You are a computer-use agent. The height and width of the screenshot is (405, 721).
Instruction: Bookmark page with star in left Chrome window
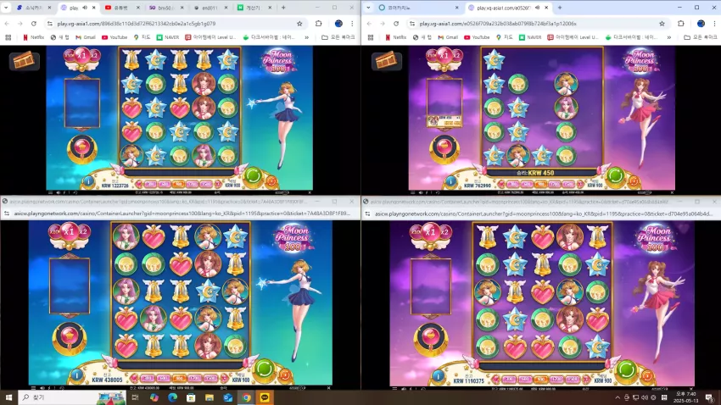tap(299, 24)
